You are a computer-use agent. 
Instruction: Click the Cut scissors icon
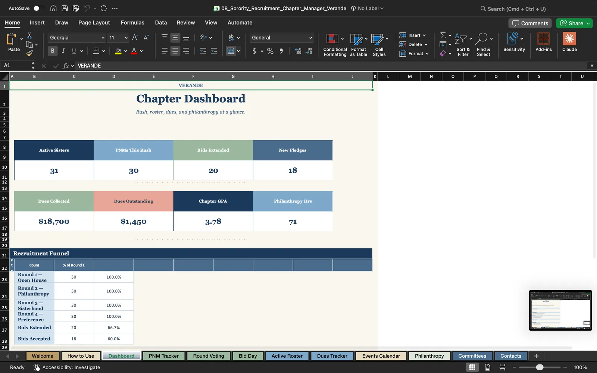click(29, 35)
